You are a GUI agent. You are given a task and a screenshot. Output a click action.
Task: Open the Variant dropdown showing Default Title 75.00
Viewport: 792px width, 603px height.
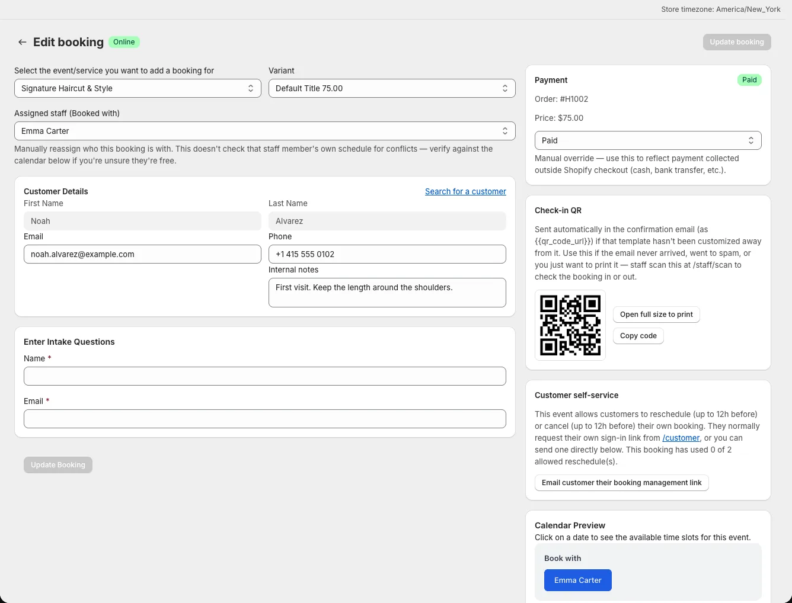(x=392, y=88)
